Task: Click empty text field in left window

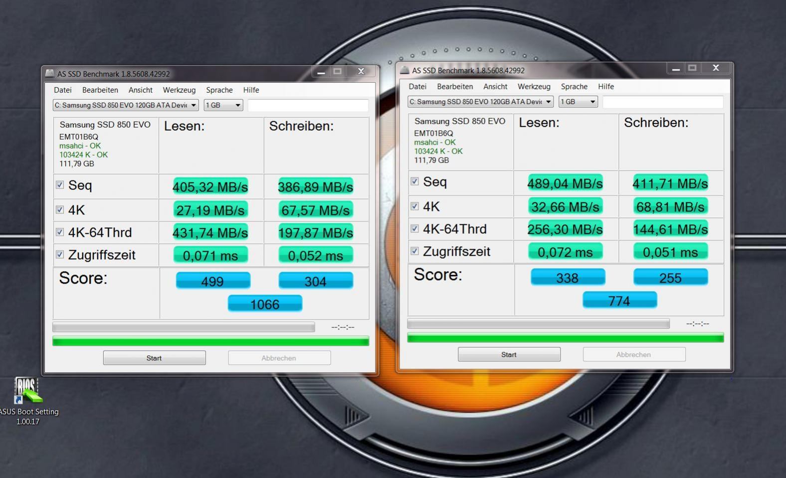Action: tap(308, 105)
